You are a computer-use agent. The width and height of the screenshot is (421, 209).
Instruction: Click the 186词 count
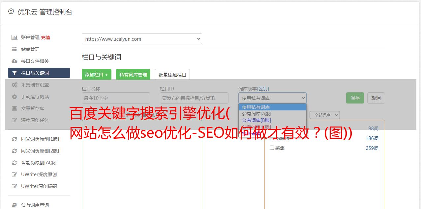[x=372, y=138]
